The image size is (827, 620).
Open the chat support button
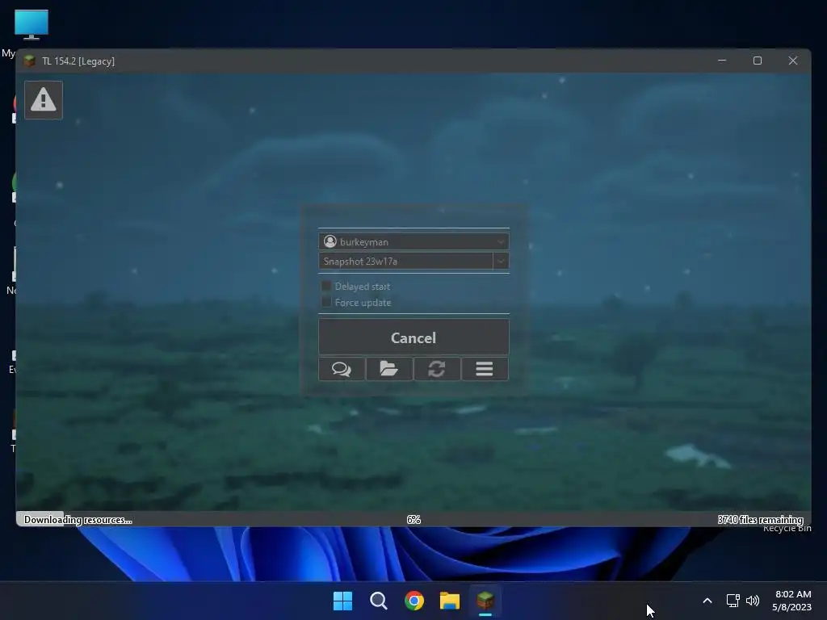(342, 369)
